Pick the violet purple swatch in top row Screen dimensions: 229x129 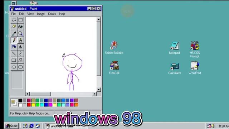[72, 100]
